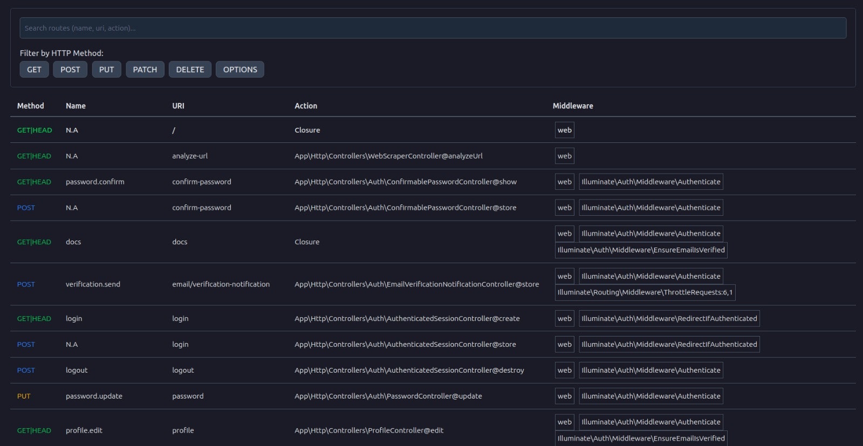This screenshot has width=863, height=446.
Task: Click the Method column header
Action: [x=31, y=106]
